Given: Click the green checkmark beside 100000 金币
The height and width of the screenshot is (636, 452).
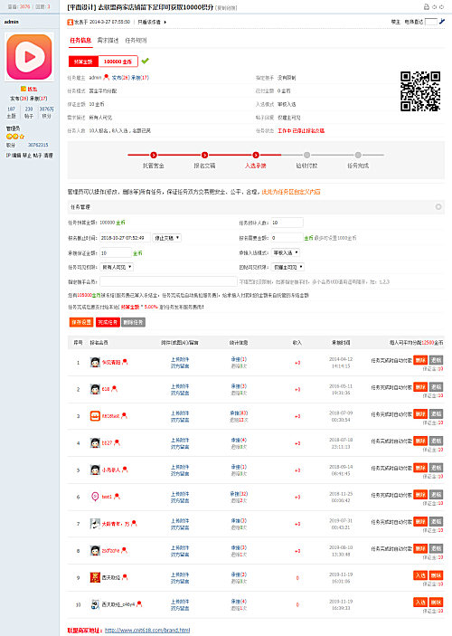Looking at the screenshot, I should point(146,61).
